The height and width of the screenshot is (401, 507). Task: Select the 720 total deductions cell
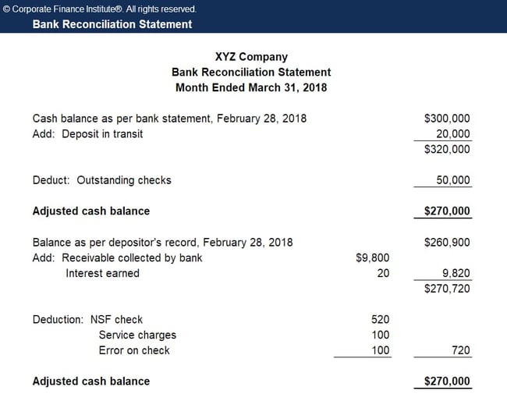(x=461, y=350)
